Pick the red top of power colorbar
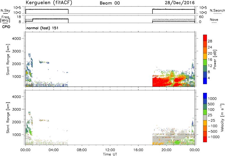225x156 pixels. [x=205, y=38]
